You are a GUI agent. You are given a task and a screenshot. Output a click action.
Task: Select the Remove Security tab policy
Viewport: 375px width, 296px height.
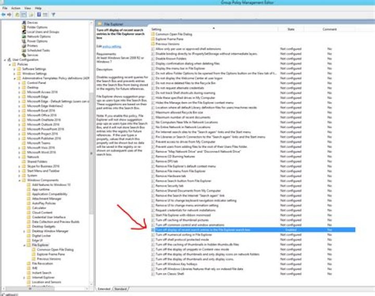pyautogui.click(x=170, y=186)
